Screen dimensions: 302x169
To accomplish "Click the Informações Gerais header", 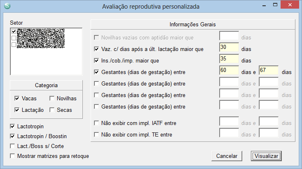I will [x=193, y=25].
